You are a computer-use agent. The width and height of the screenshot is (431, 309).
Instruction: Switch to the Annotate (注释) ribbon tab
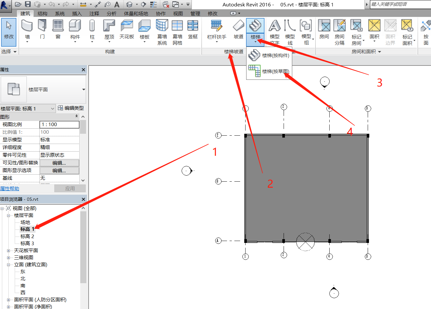pyautogui.click(x=94, y=13)
